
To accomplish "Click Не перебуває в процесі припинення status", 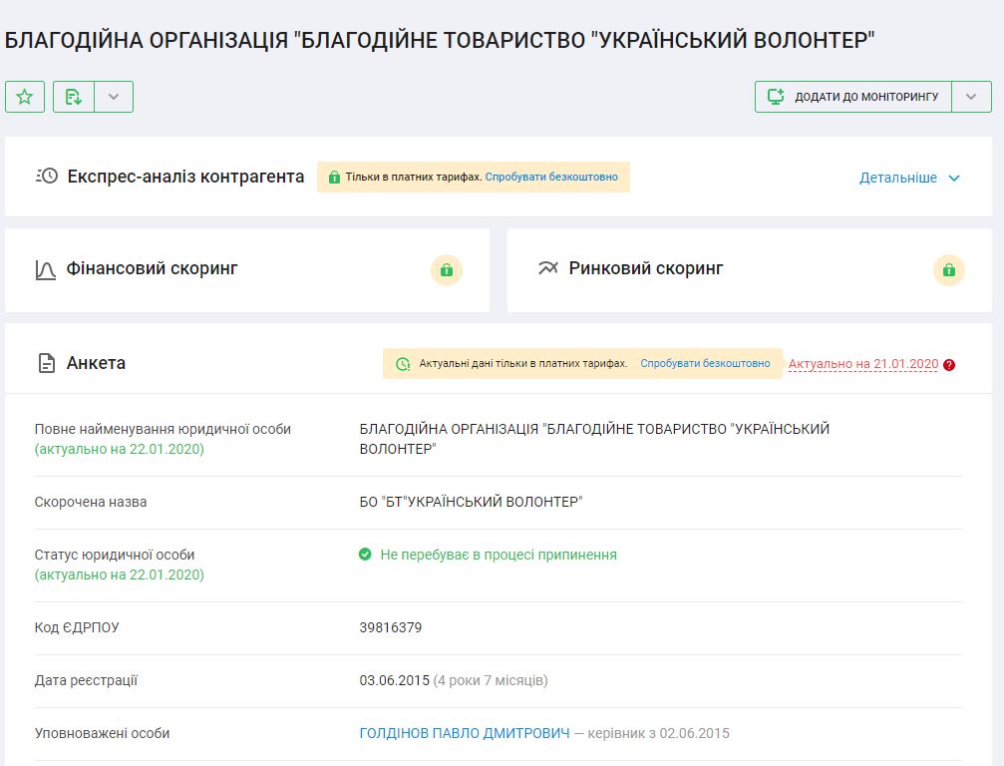I will coord(499,555).
